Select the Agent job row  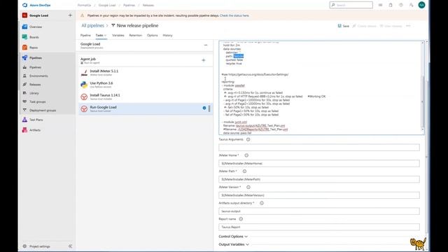tap(146, 60)
